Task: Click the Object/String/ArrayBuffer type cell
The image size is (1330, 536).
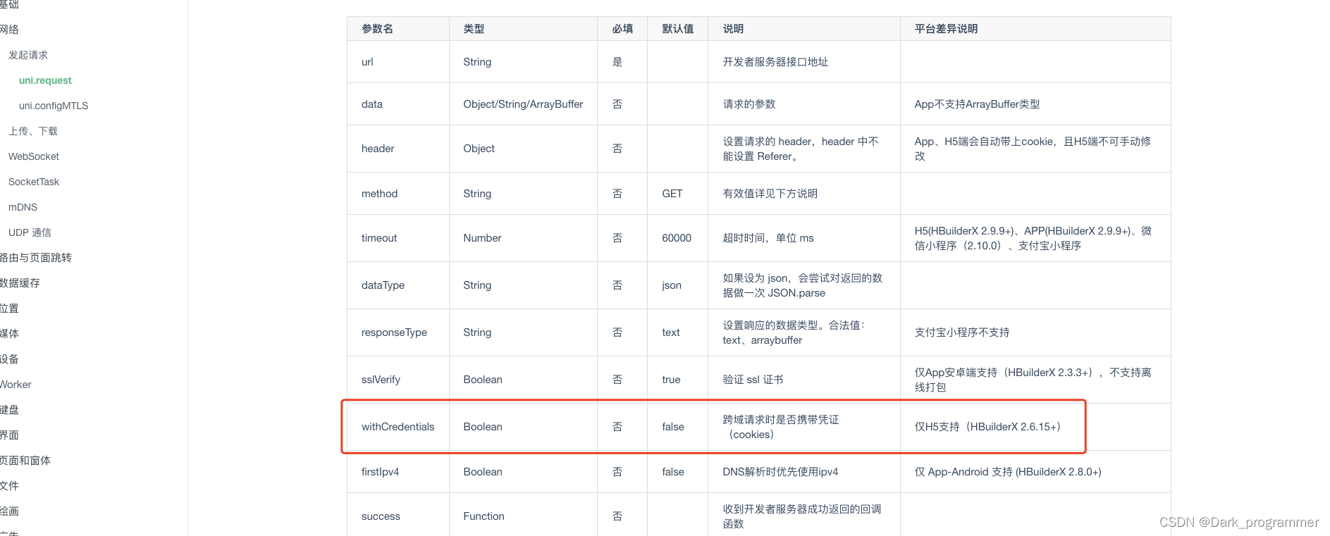Action: pyautogui.click(x=523, y=104)
